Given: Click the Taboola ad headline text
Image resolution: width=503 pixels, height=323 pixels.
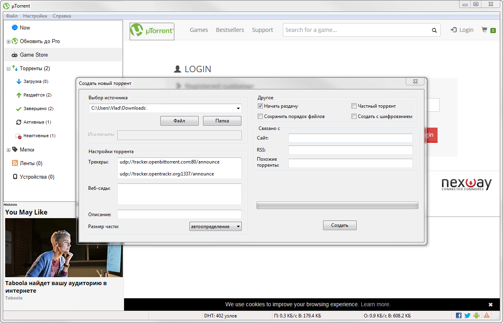Looking at the screenshot, I should coord(56,287).
